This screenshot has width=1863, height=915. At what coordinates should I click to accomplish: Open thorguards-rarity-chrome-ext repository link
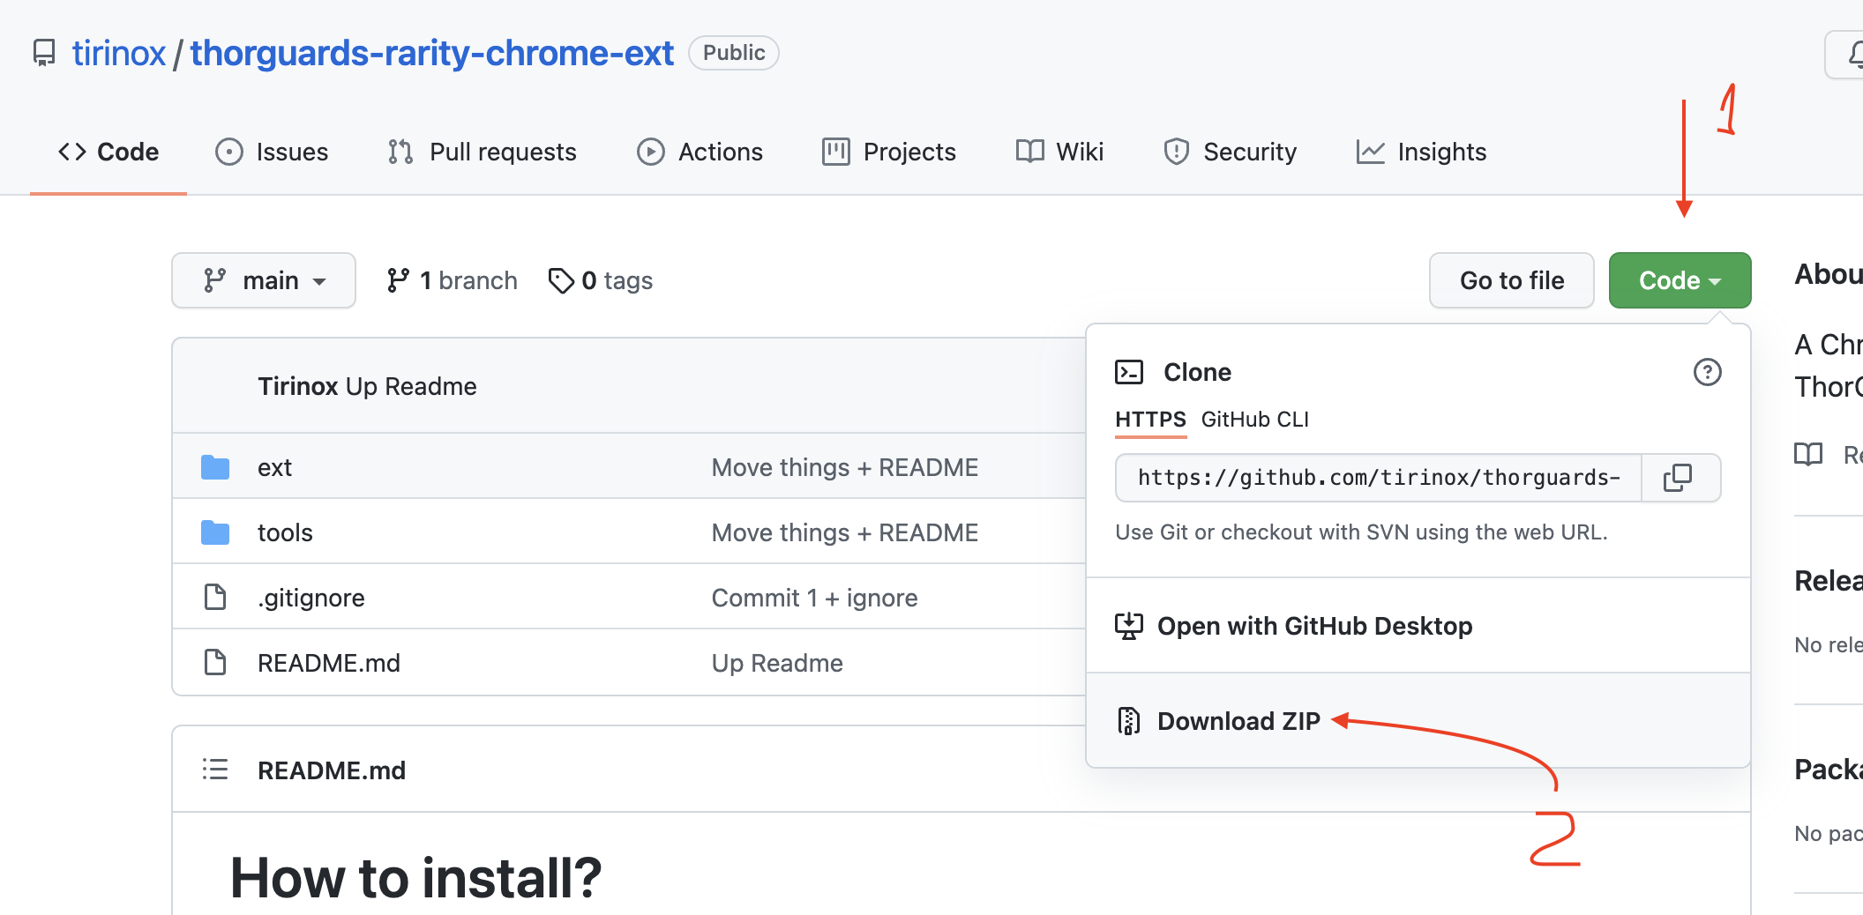pyautogui.click(x=431, y=53)
